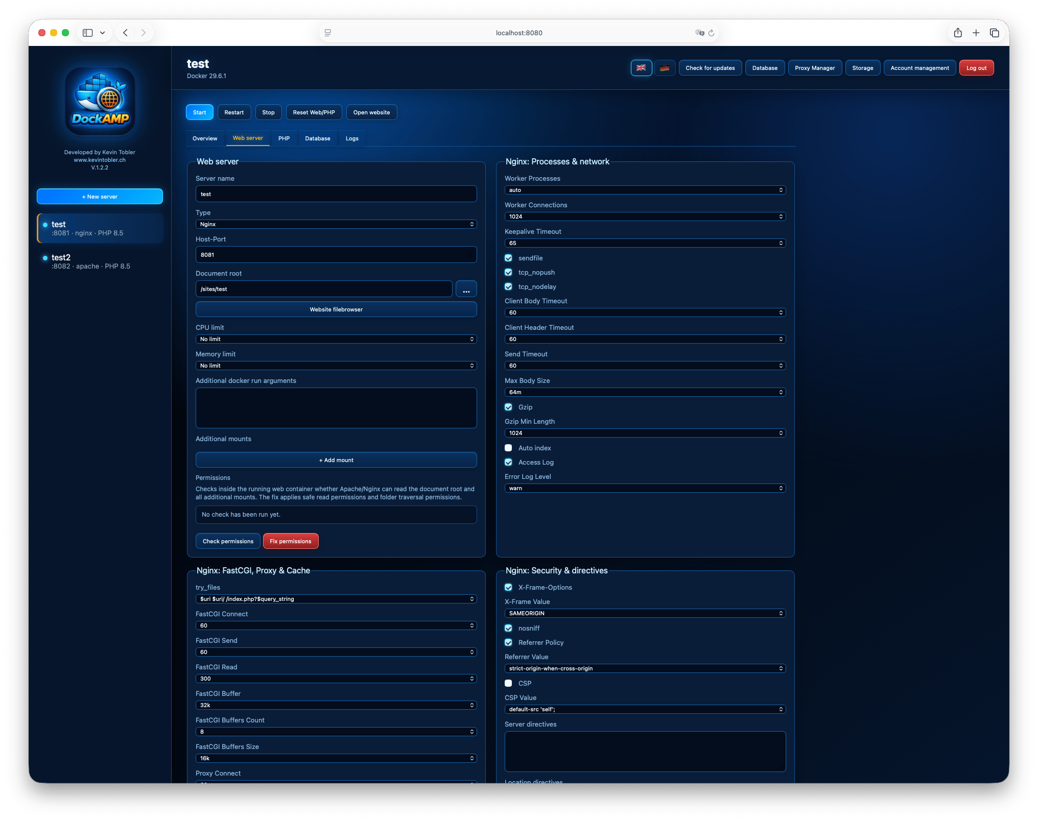The width and height of the screenshot is (1038, 821).
Task: Stop the server
Action: [268, 112]
